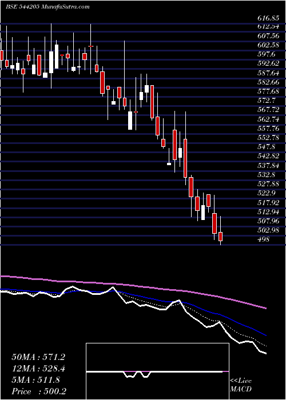Click the BSE 544205 MunafaSutra.com title
The width and height of the screenshot is (286, 400).
click(47, 7)
